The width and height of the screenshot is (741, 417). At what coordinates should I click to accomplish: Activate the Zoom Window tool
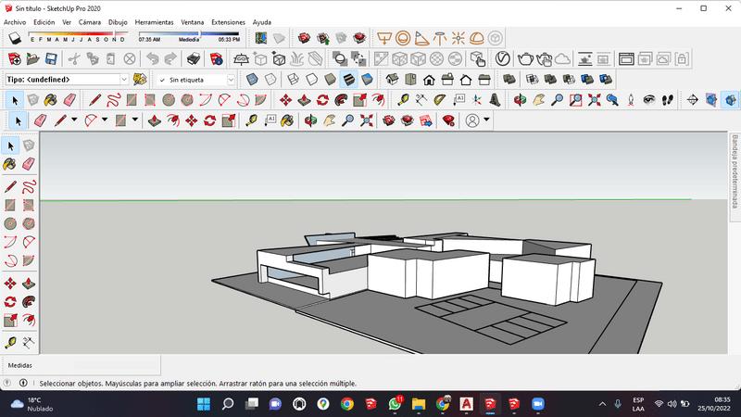pyautogui.click(x=575, y=100)
